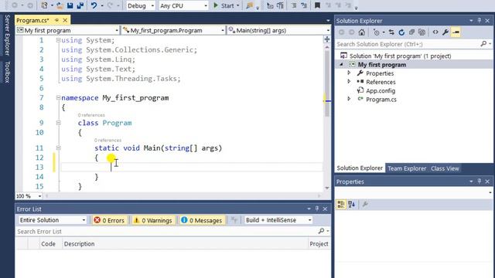Click the Start debugging button
Viewport: 495px width, 278px height.
(x=224, y=5)
